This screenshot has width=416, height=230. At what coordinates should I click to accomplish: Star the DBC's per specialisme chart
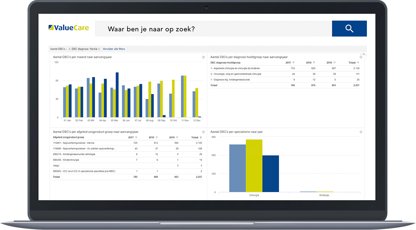(361, 132)
